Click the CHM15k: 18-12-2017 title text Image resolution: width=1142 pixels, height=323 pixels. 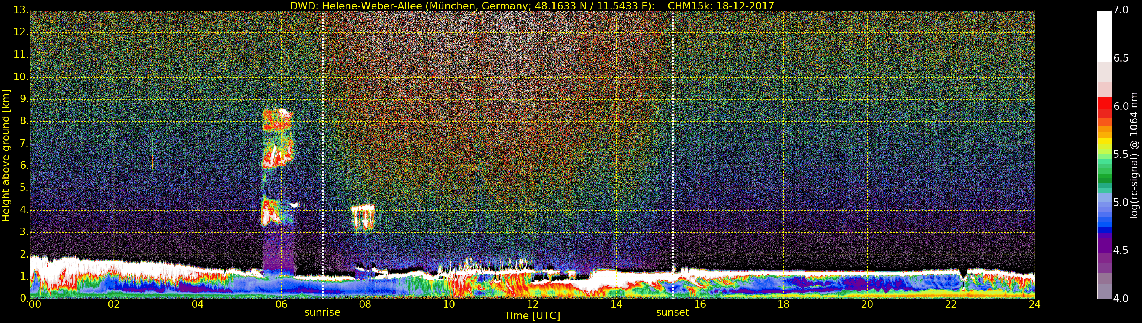click(720, 6)
